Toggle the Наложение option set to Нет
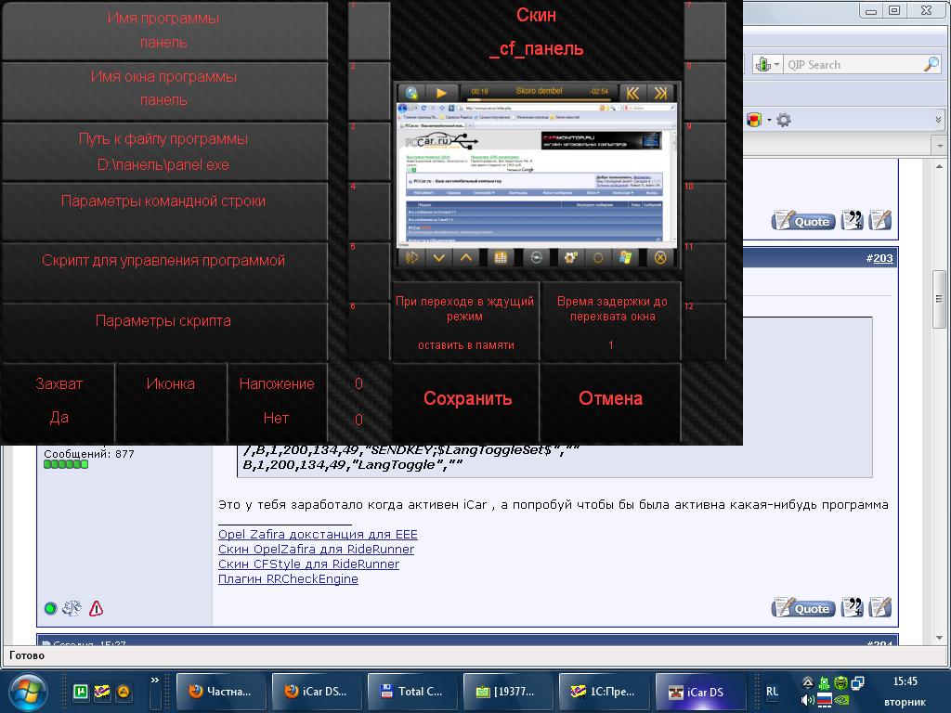The height and width of the screenshot is (713, 951). (276, 401)
